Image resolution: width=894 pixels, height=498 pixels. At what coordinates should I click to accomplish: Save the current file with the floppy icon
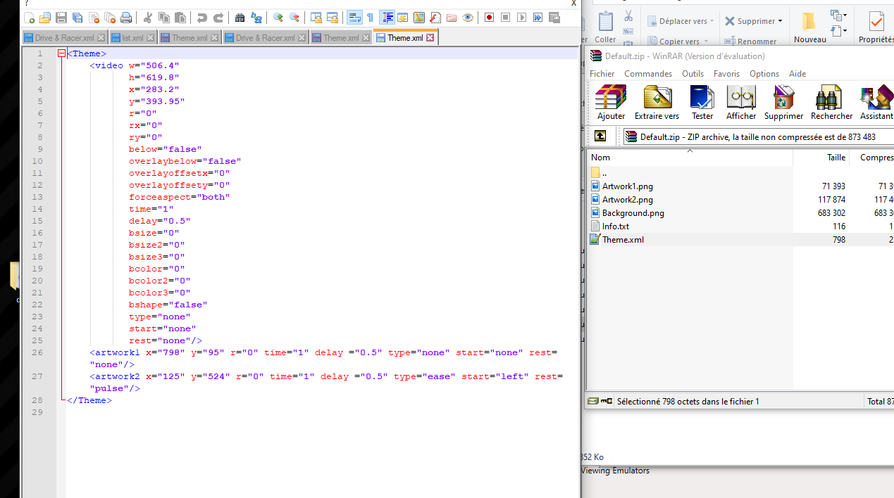(x=61, y=18)
